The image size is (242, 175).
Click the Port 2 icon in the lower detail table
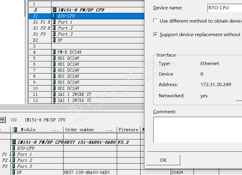[x=14, y=160]
